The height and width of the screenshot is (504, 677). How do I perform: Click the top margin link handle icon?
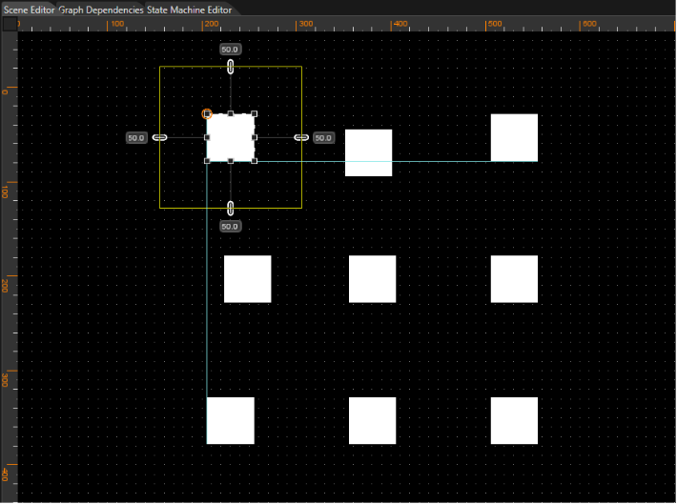[x=231, y=67]
